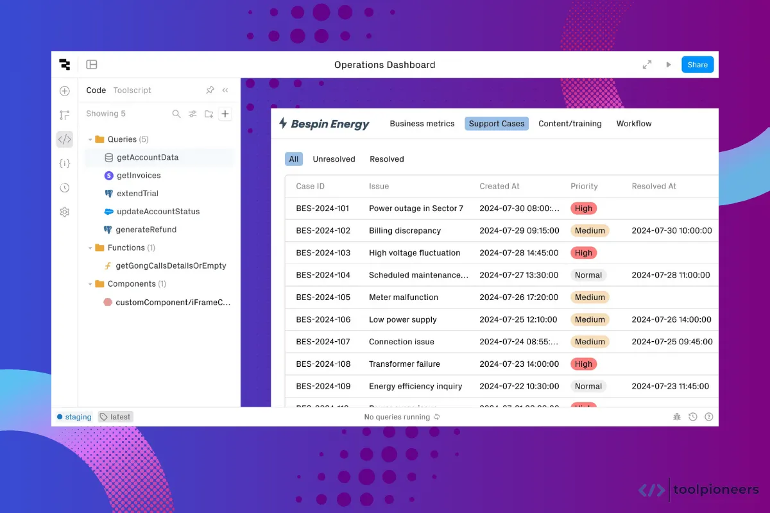Open the help question mark icon
Viewport: 770px width, 513px height.
(x=709, y=417)
